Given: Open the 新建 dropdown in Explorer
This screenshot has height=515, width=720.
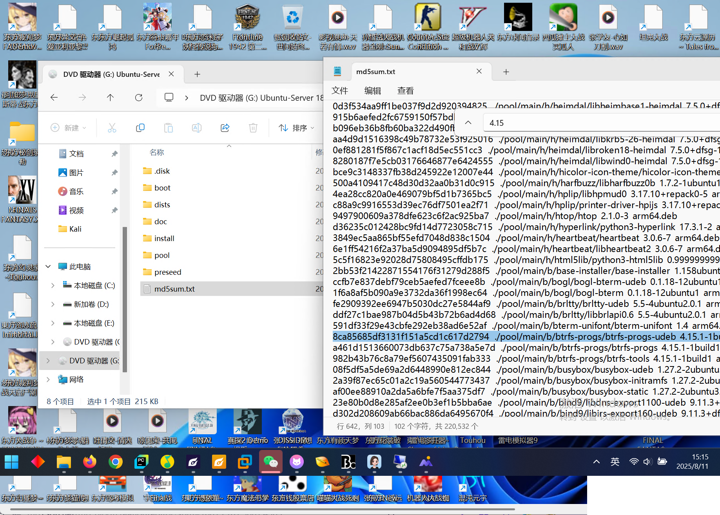Looking at the screenshot, I should pyautogui.click(x=69, y=128).
